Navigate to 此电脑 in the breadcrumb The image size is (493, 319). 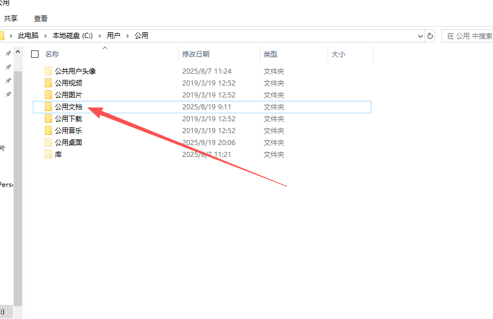tap(28, 36)
